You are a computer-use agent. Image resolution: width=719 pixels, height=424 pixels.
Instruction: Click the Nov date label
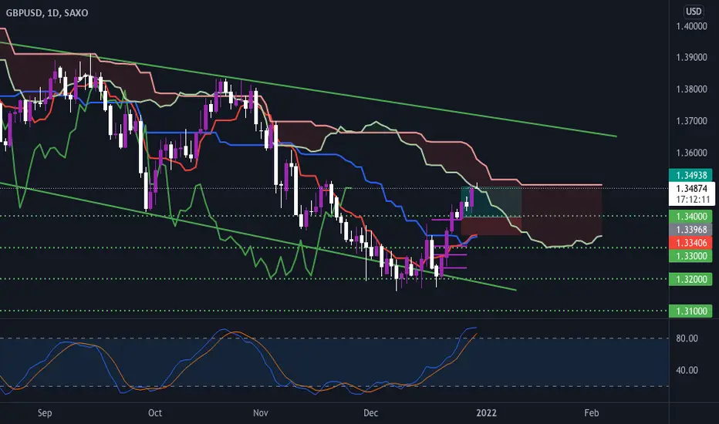(261, 413)
